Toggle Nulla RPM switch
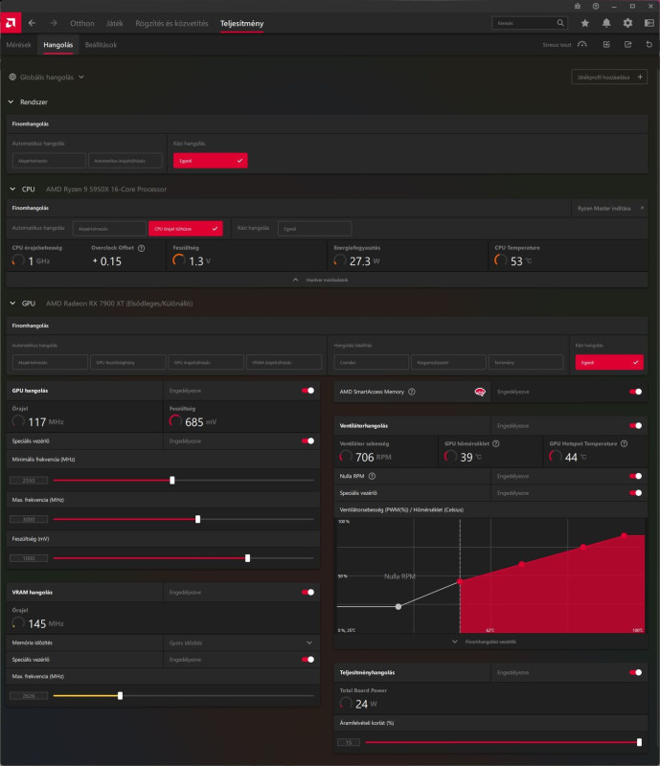 (635, 476)
